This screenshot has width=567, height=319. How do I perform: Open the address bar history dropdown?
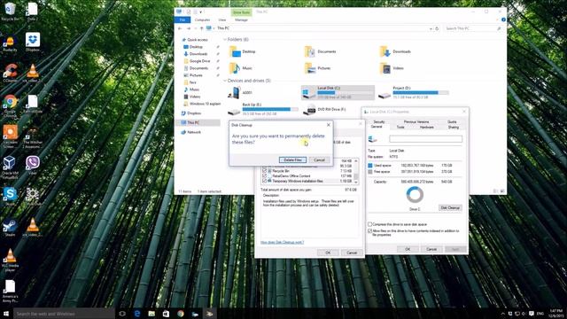point(431,28)
